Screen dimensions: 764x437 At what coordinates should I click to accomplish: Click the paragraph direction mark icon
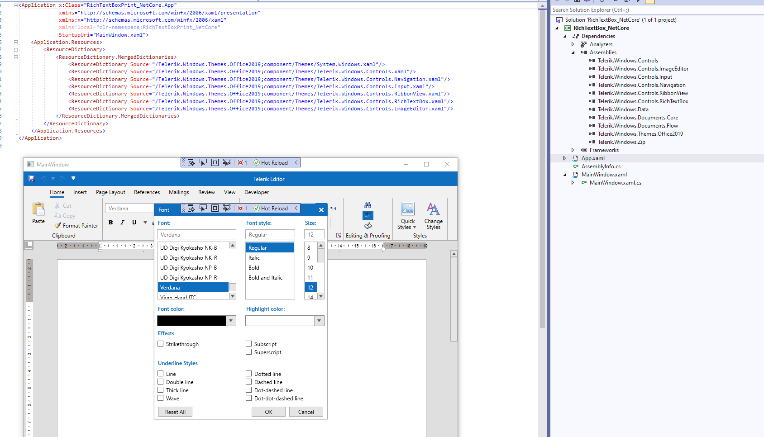pyautogui.click(x=334, y=209)
